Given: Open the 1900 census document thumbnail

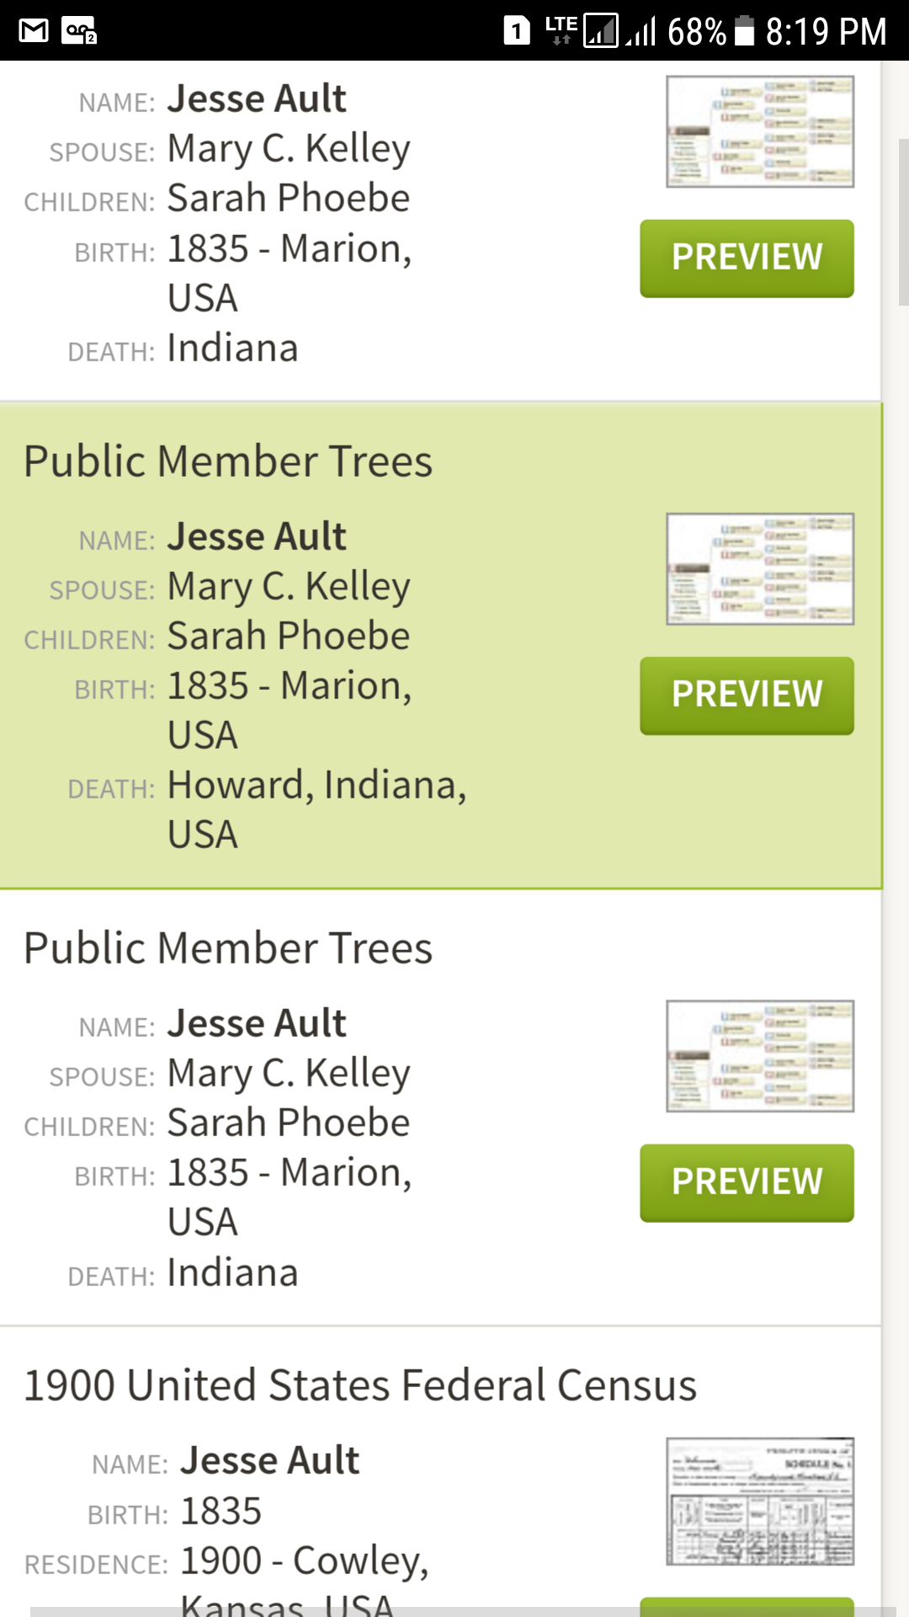Looking at the screenshot, I should [759, 1501].
